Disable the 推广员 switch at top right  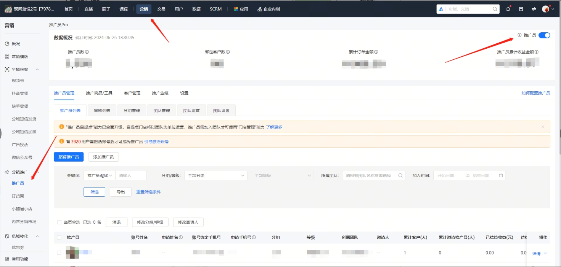tap(545, 35)
